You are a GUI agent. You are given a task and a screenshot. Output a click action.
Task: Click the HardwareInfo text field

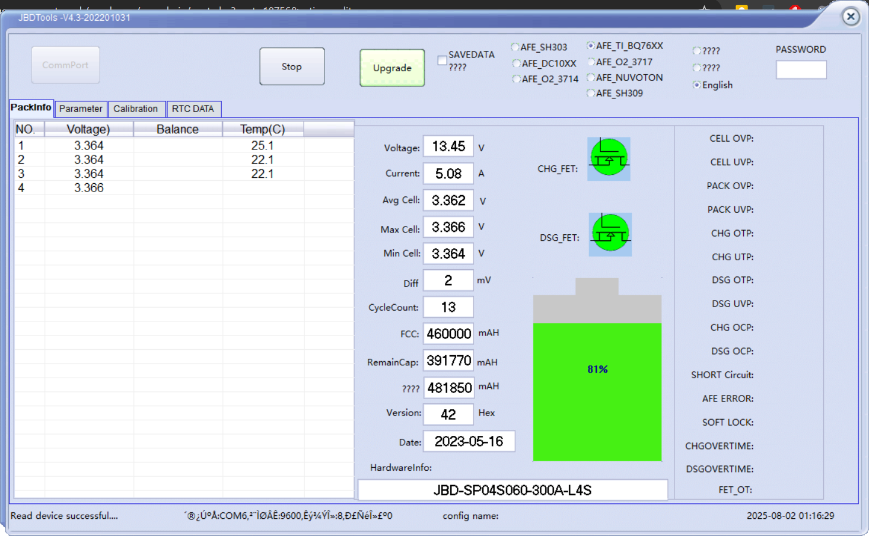click(513, 490)
